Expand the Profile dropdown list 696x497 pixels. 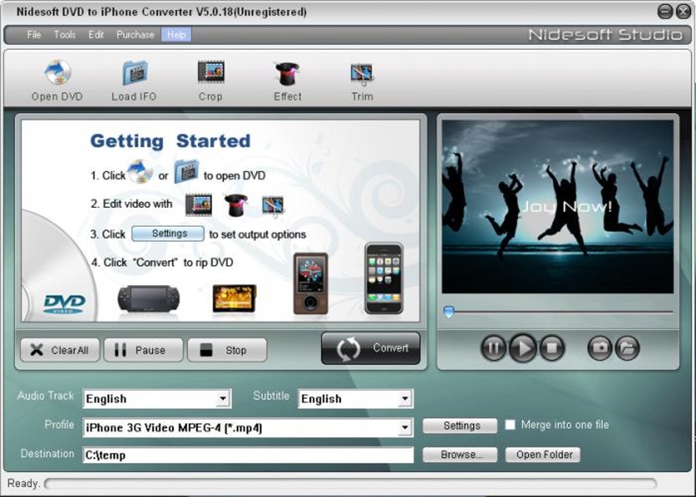405,427
